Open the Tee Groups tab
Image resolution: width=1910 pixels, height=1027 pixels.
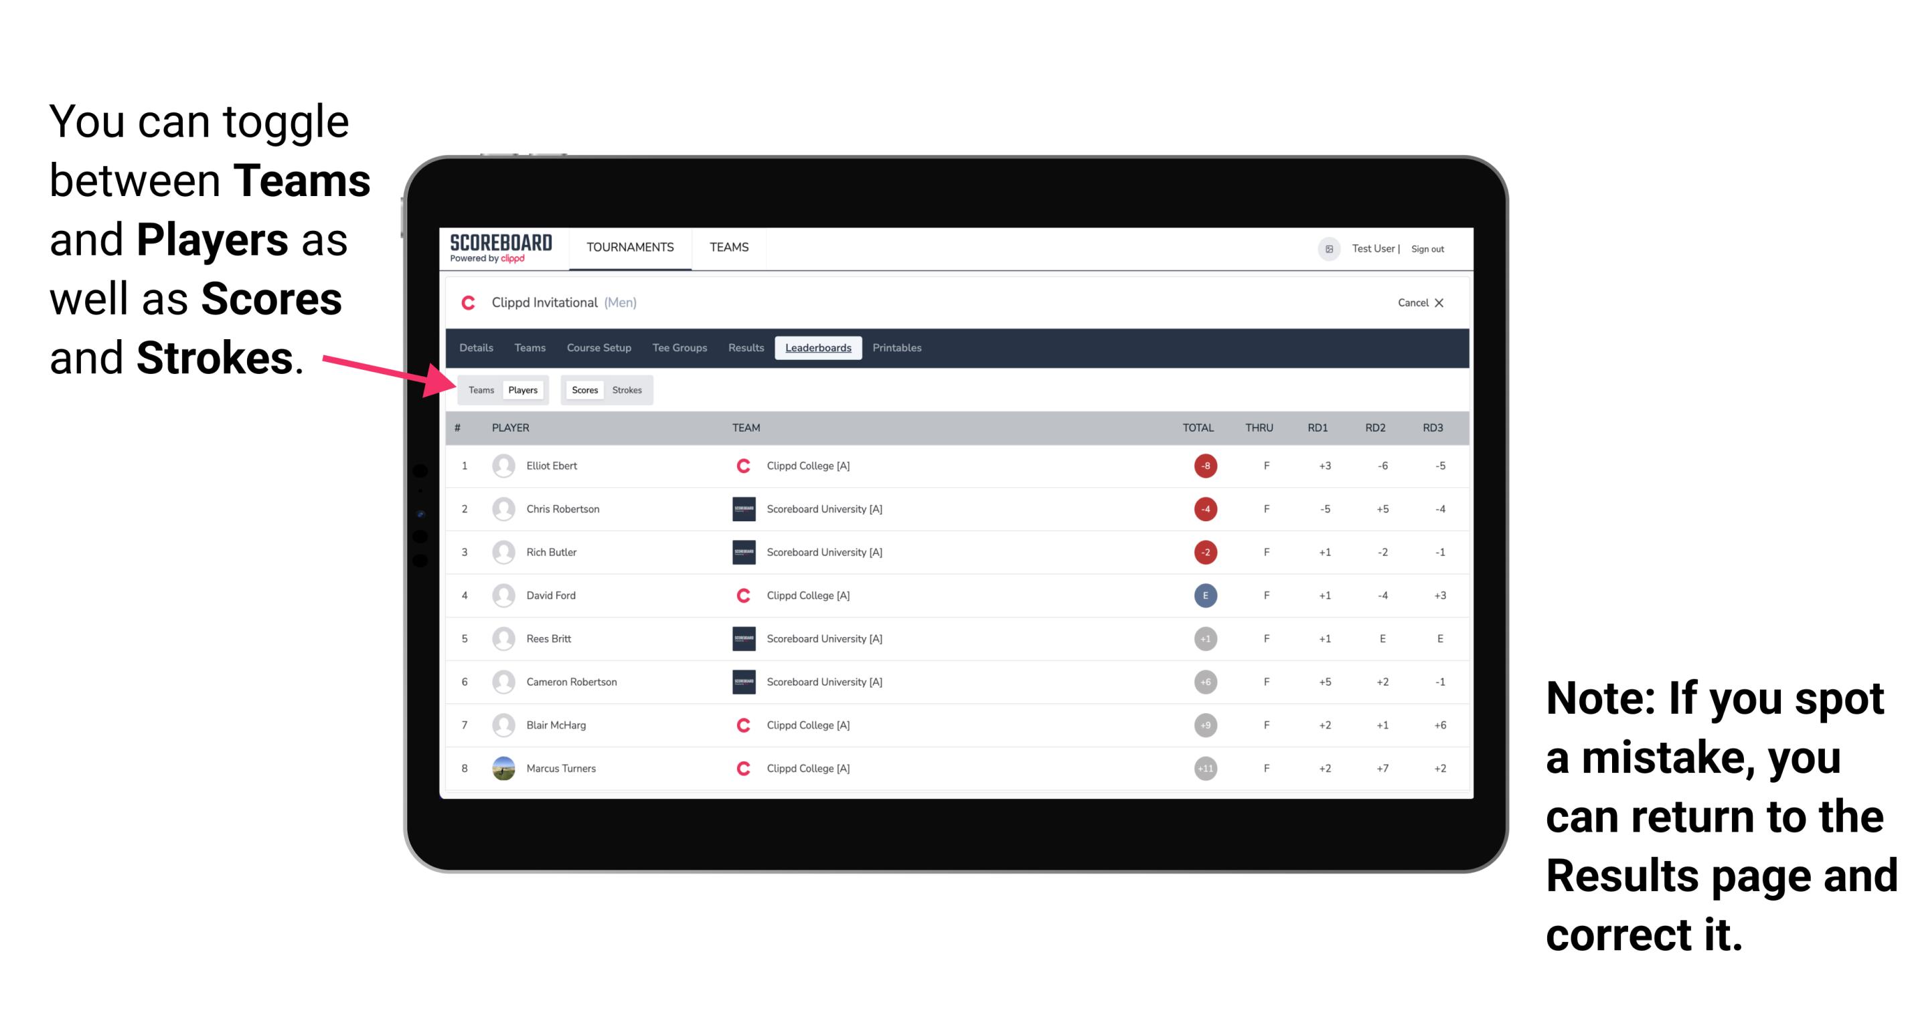click(x=678, y=348)
